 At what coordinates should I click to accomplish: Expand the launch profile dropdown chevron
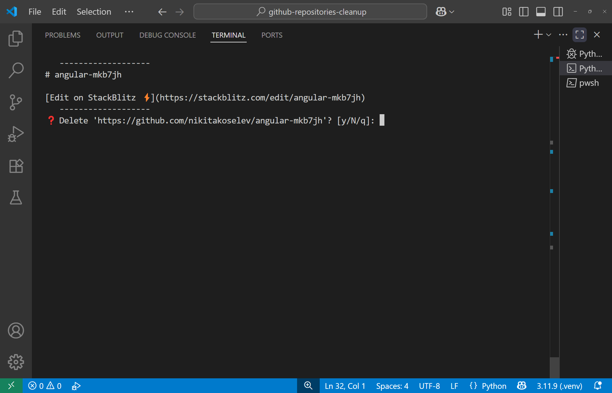coord(549,35)
